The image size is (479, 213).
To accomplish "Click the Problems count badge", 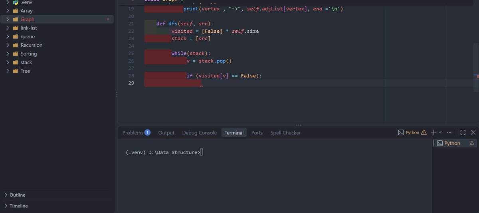I will coord(147,132).
